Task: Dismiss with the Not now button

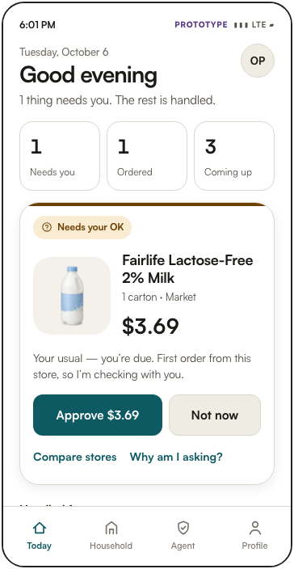Action: [x=215, y=415]
